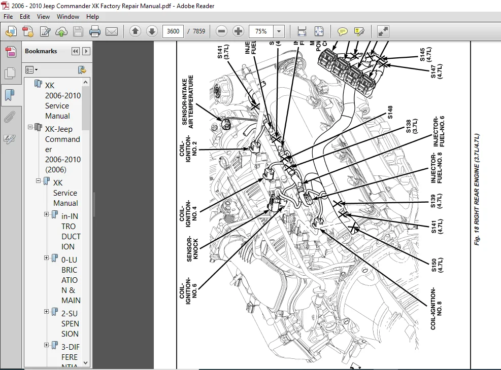This screenshot has height=370, width=501.
Task: Go to previous page with up arrow
Action: pos(135,31)
